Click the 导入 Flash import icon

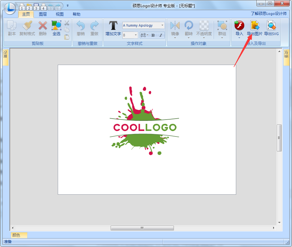(x=239, y=28)
